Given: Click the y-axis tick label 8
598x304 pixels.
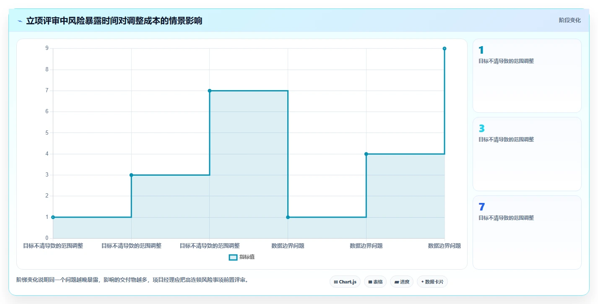Looking at the screenshot, I should (47, 70).
